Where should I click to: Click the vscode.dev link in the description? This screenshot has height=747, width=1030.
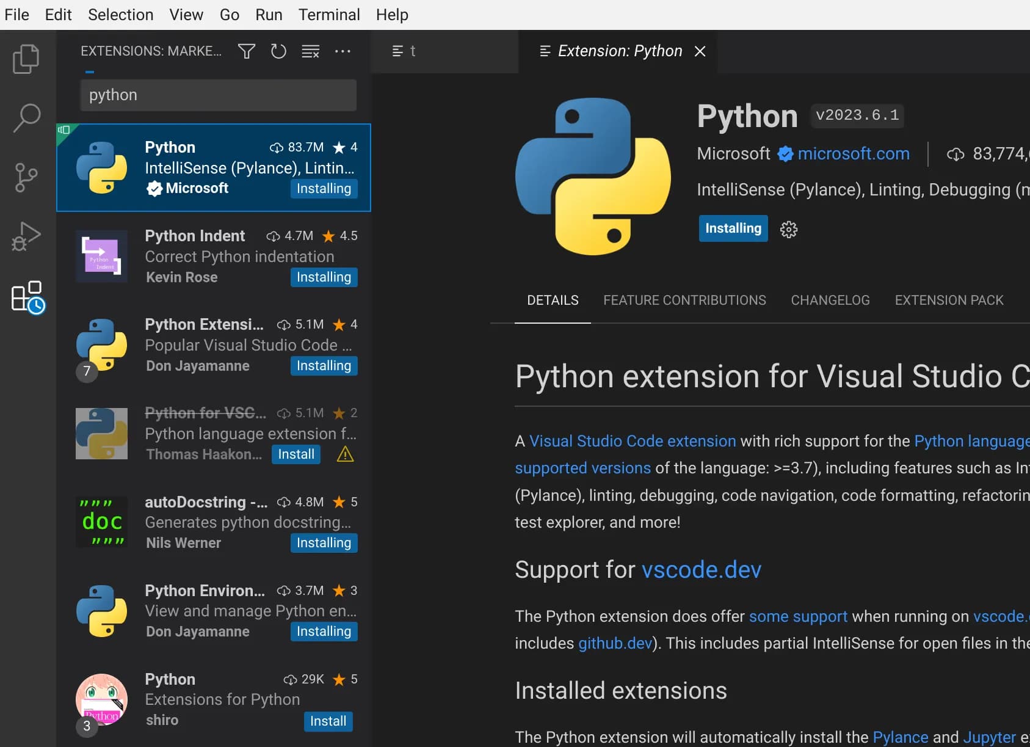coord(701,569)
